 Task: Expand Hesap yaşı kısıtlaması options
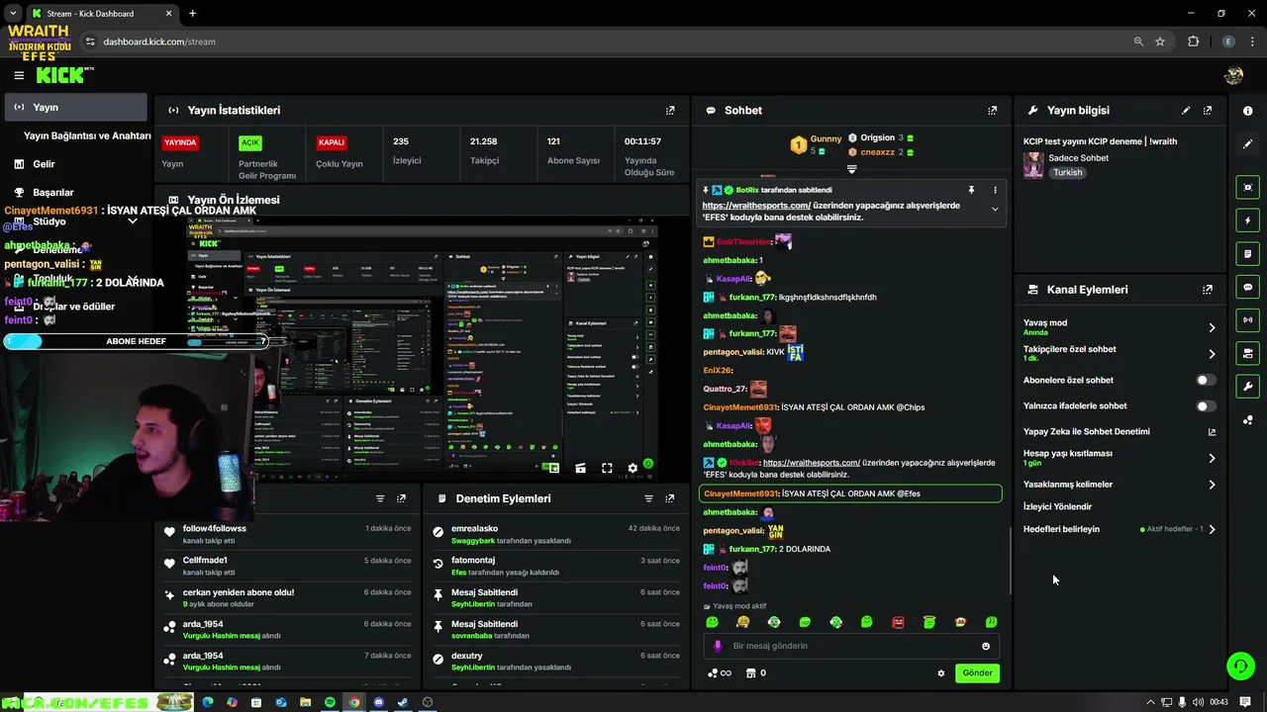tap(1212, 458)
